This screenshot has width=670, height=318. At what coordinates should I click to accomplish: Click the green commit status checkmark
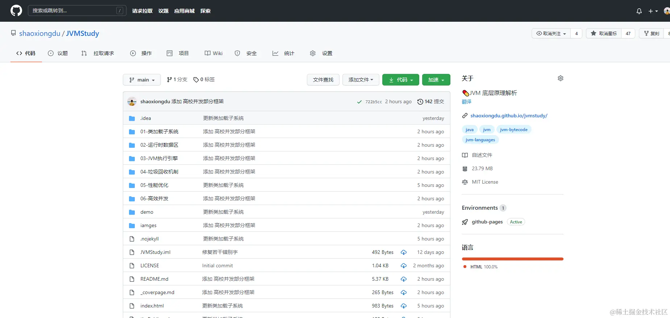359,102
